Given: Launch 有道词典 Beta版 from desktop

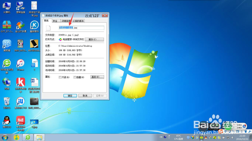Looking at the screenshot, I should coord(21,123).
